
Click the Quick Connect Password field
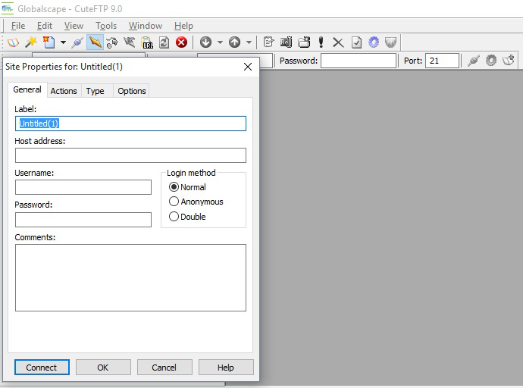(x=359, y=61)
